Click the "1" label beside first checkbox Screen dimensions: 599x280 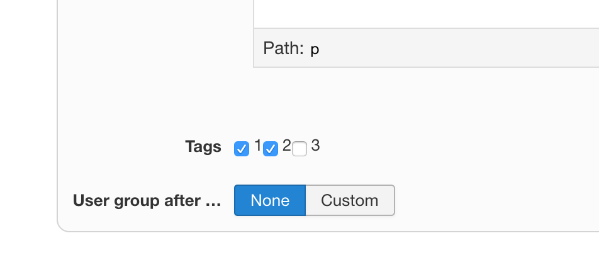[x=258, y=146]
